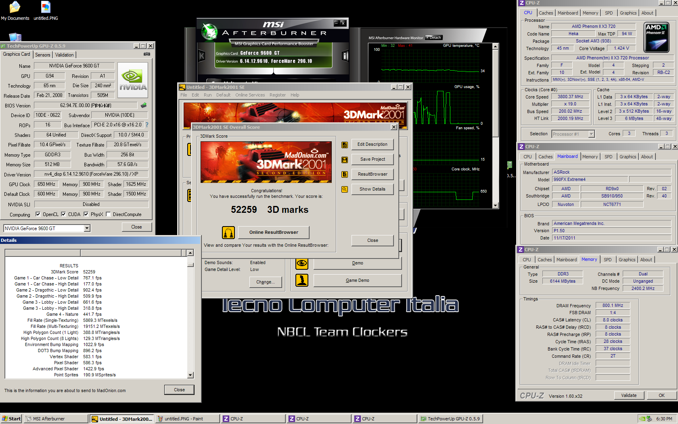Click Online ResultBrowser yellow icon

(x=228, y=233)
